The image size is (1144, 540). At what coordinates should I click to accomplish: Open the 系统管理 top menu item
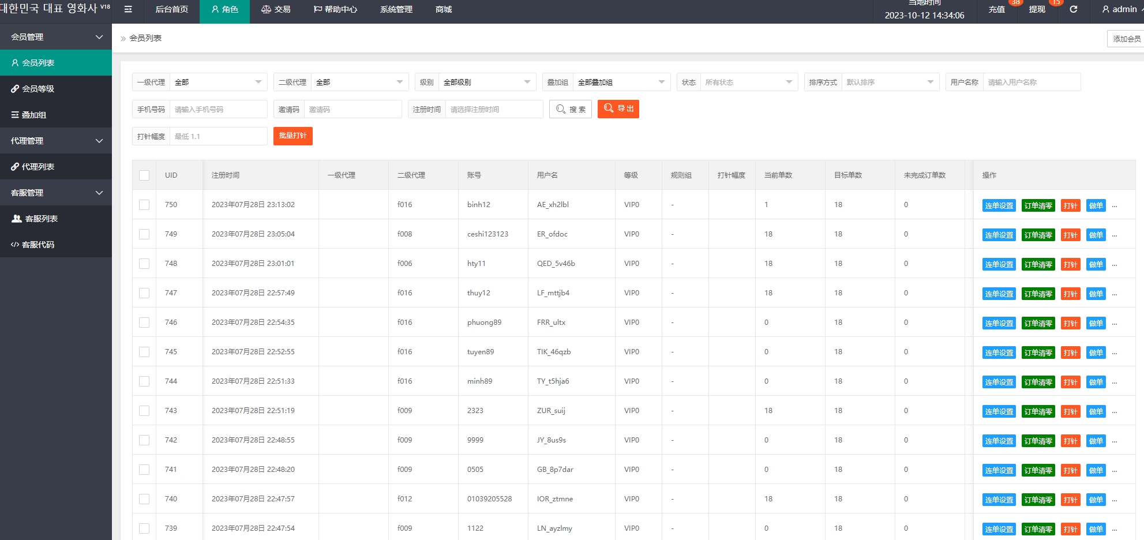tap(396, 9)
